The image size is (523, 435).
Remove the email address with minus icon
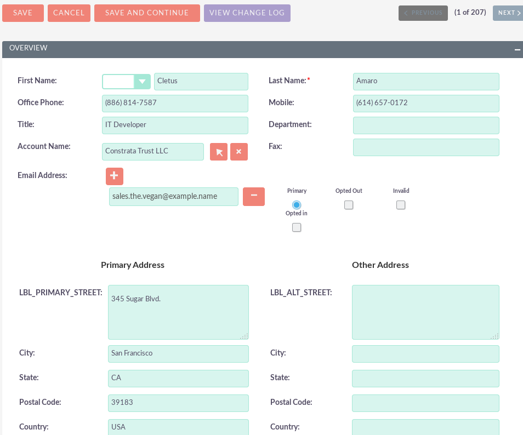click(x=254, y=196)
